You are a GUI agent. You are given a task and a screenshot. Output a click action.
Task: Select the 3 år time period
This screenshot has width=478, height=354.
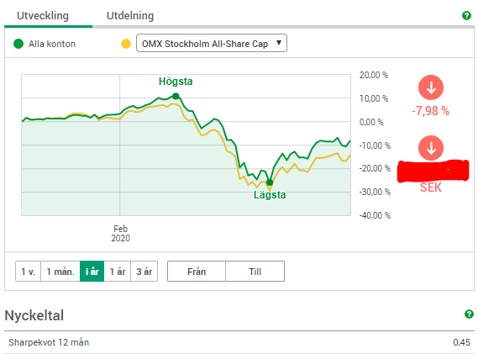(x=144, y=272)
